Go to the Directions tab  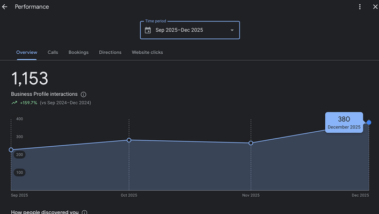[x=110, y=52]
